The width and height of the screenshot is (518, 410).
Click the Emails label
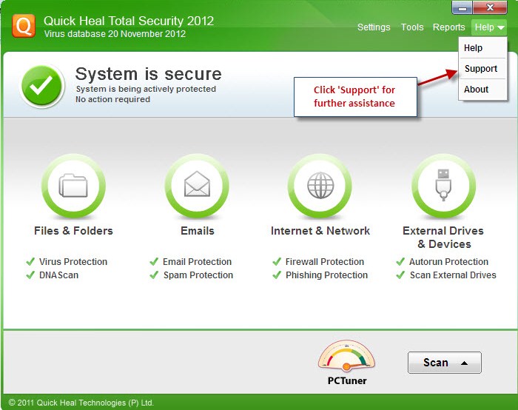[198, 231]
